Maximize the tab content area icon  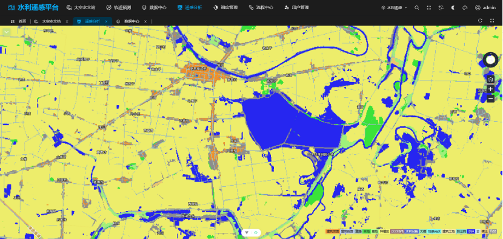[x=492, y=21]
